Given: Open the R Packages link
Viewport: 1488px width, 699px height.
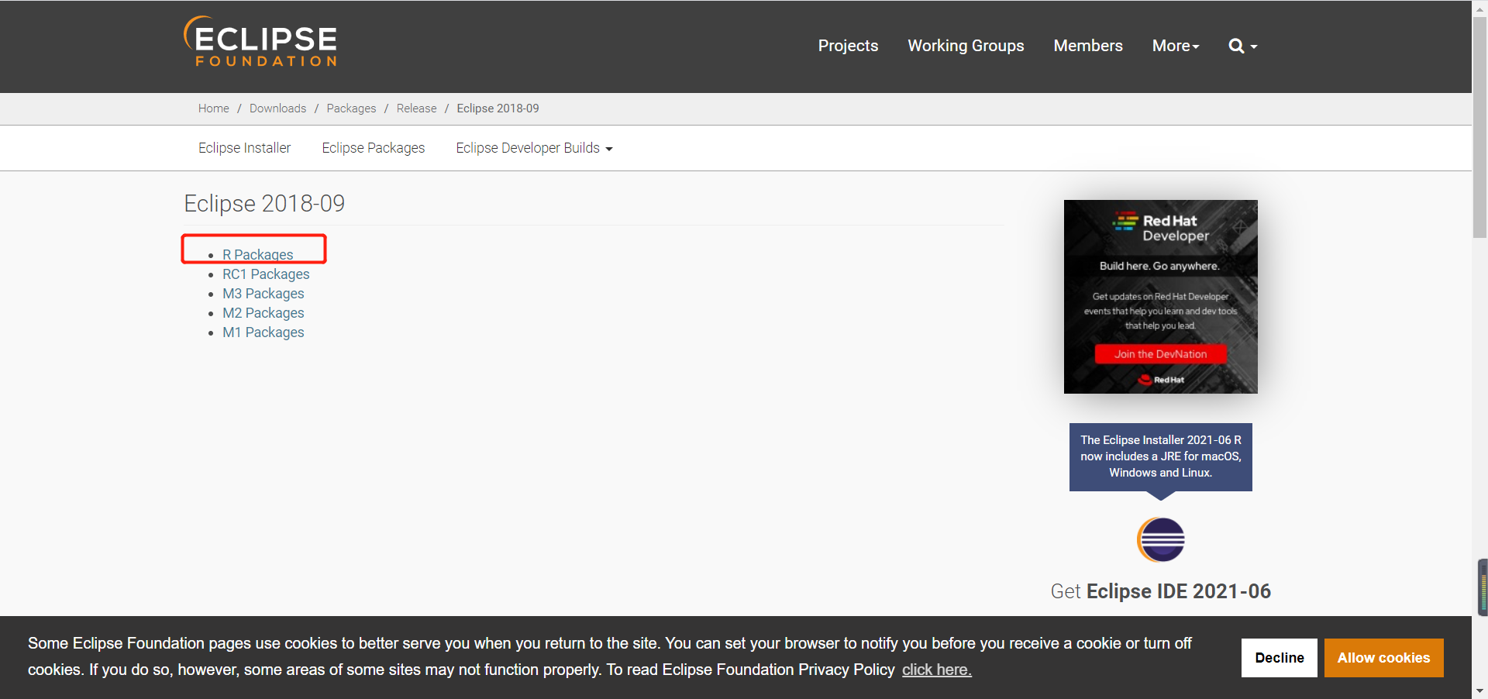Looking at the screenshot, I should [257, 255].
